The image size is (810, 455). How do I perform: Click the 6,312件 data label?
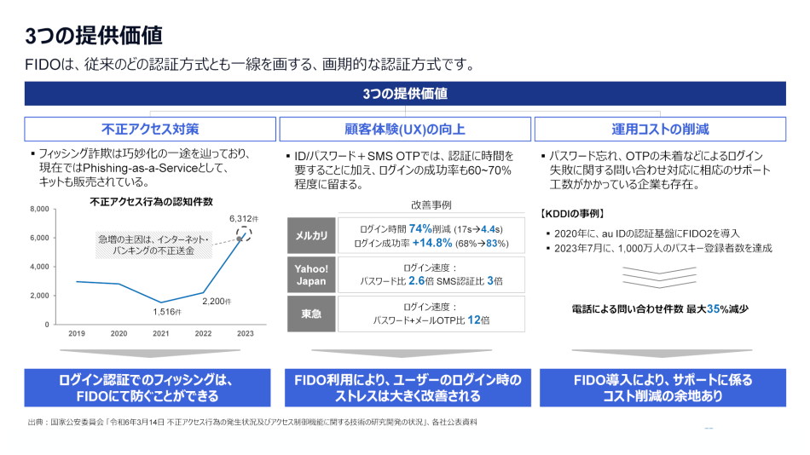point(244,219)
